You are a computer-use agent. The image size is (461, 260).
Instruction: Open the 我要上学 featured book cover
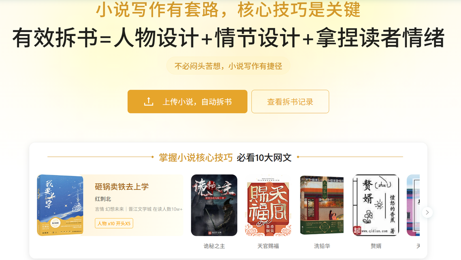click(x=60, y=205)
